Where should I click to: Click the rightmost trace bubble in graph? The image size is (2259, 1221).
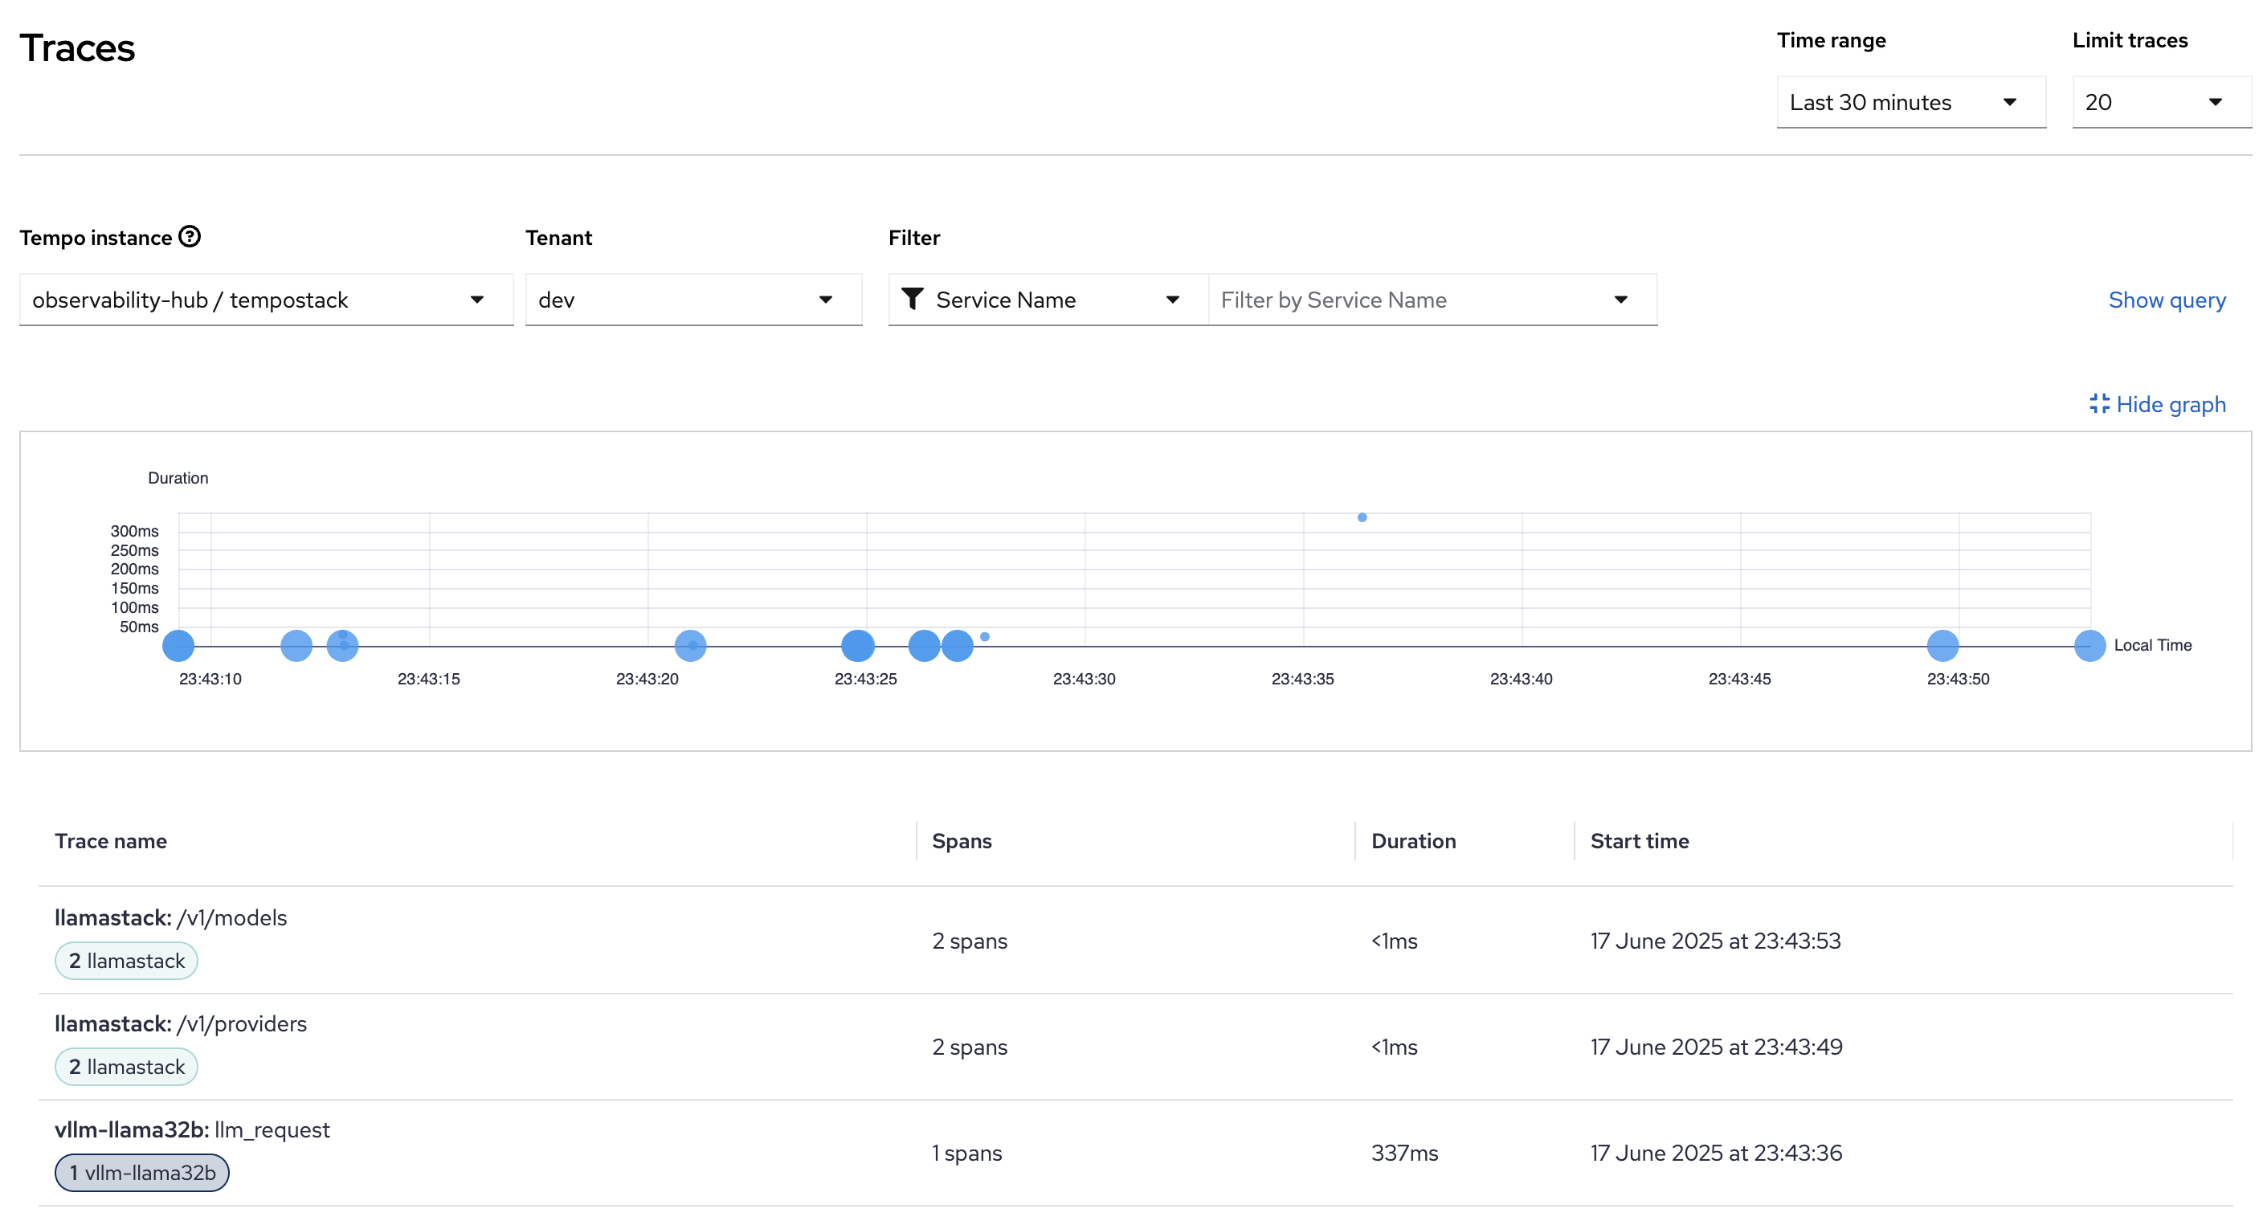(x=2089, y=647)
